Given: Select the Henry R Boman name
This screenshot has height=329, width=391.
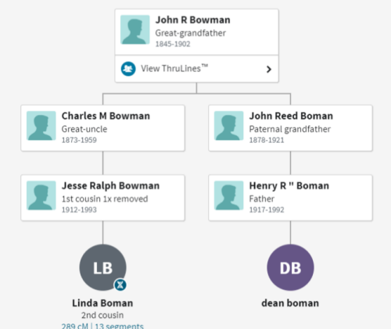Looking at the screenshot, I should [x=289, y=186].
